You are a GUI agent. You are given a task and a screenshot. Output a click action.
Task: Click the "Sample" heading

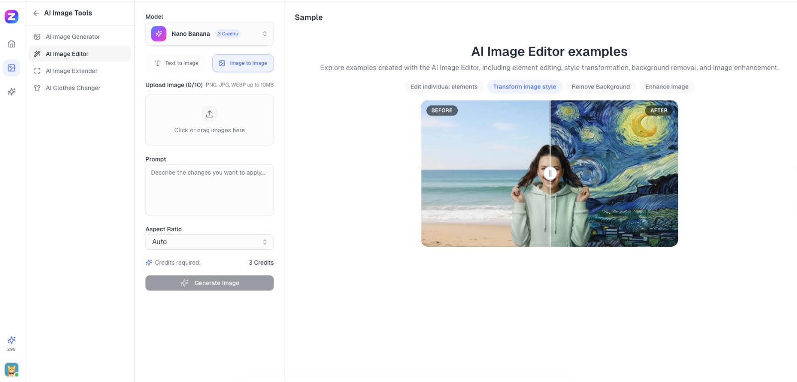point(309,17)
